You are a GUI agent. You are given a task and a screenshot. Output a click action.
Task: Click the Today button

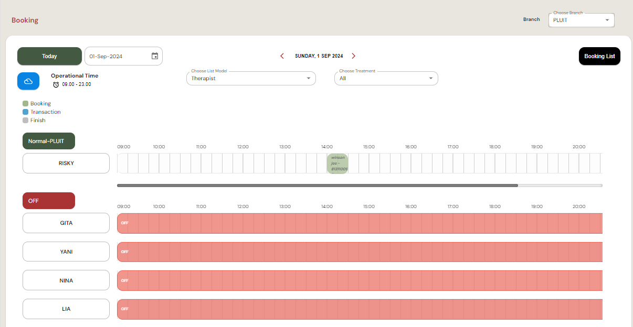[x=49, y=56]
